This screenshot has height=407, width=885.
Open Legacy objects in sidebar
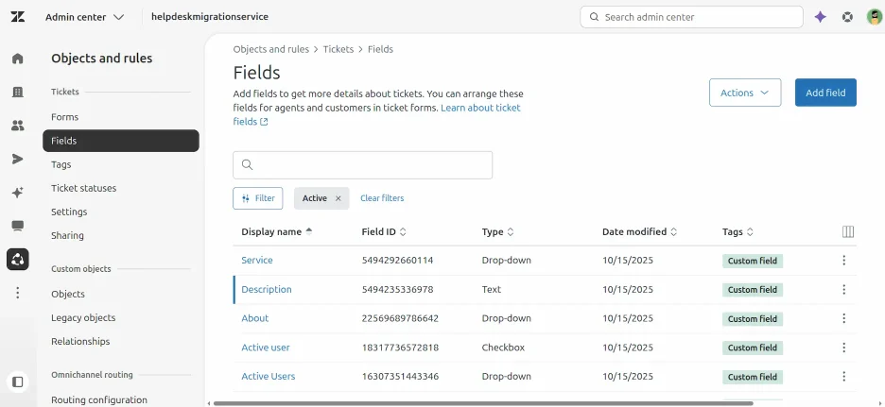coord(83,317)
